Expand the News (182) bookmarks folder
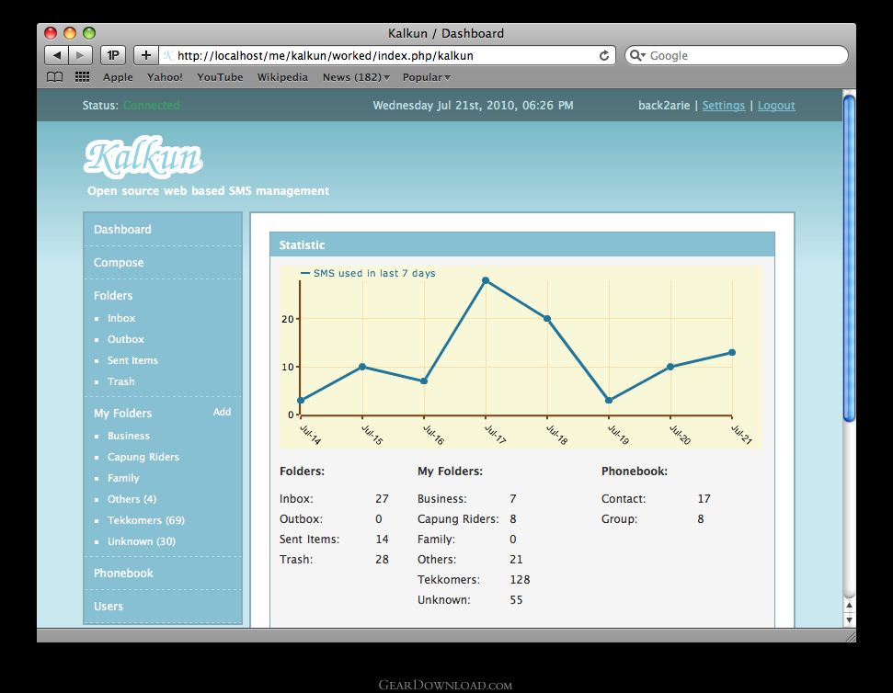 pyautogui.click(x=356, y=77)
